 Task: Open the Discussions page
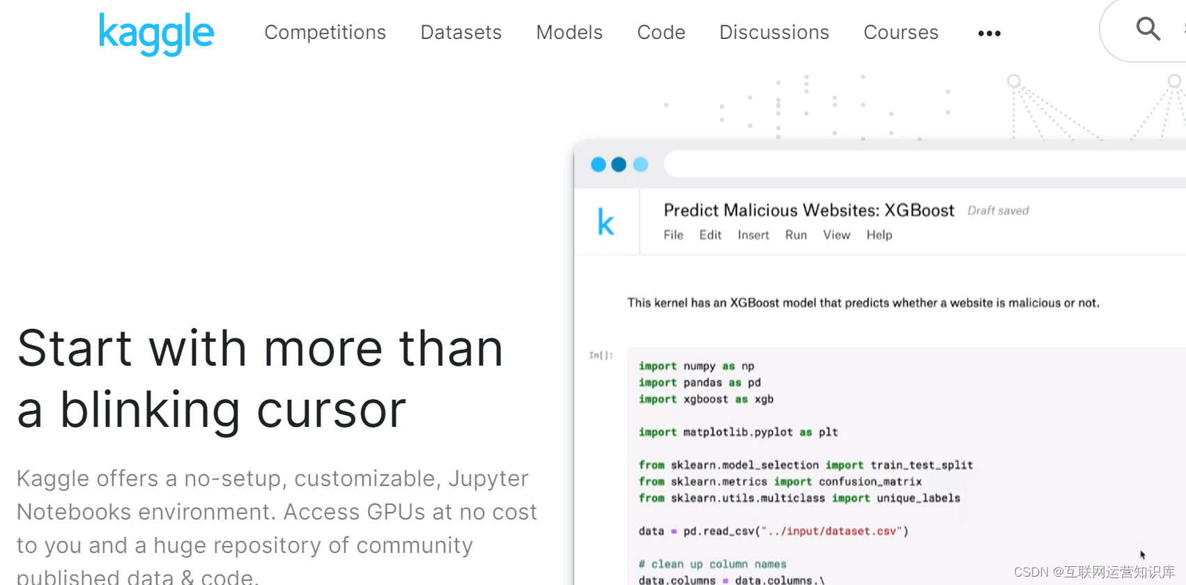(x=774, y=32)
